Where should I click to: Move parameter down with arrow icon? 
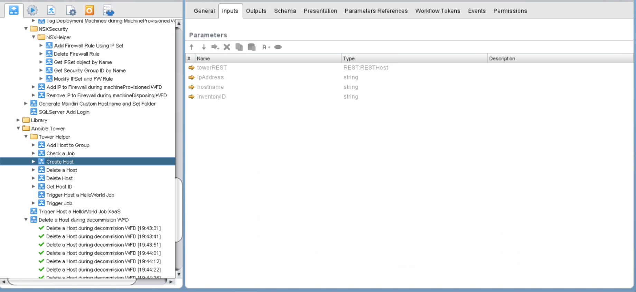204,47
